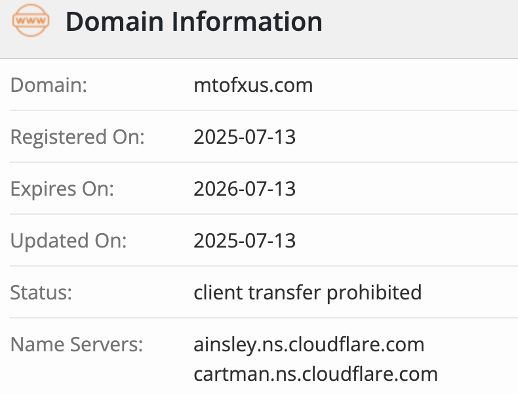Click the Name Servers: label

click(x=77, y=344)
